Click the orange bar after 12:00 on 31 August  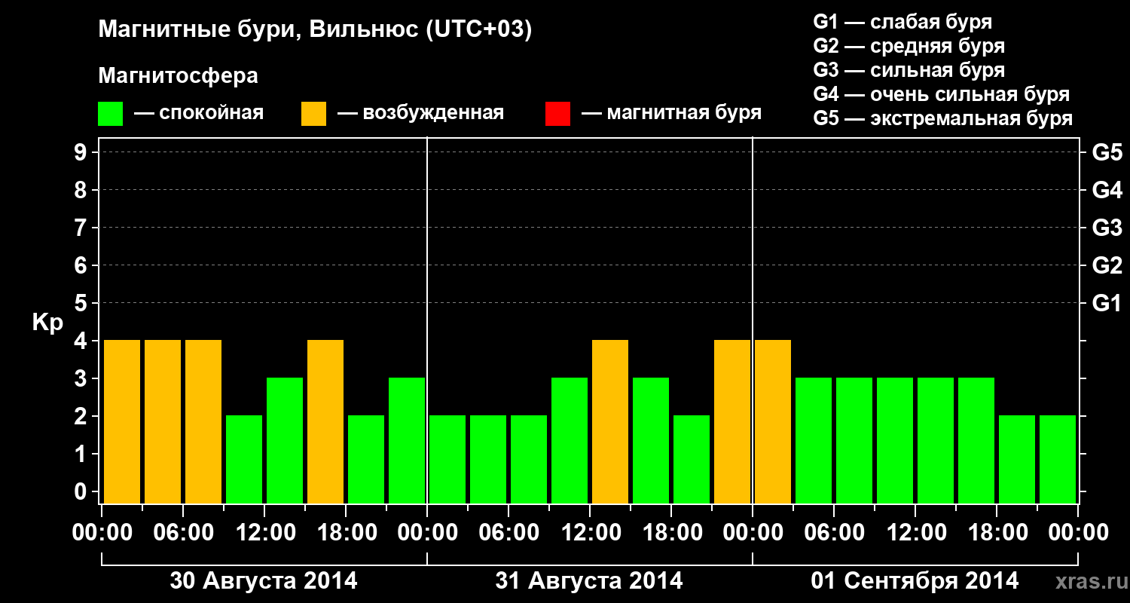[610, 421]
